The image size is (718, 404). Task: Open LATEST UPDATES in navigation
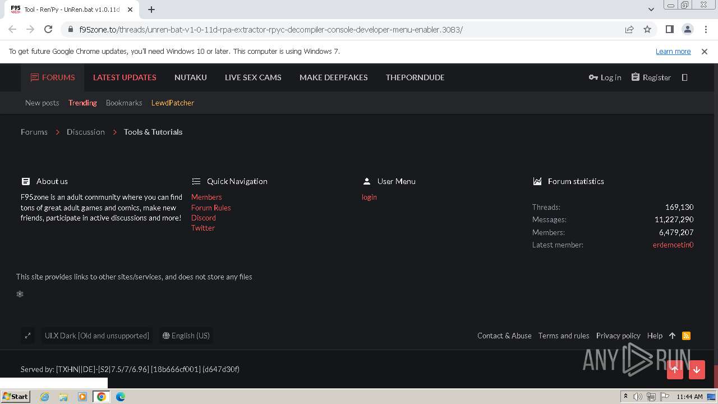[125, 77]
